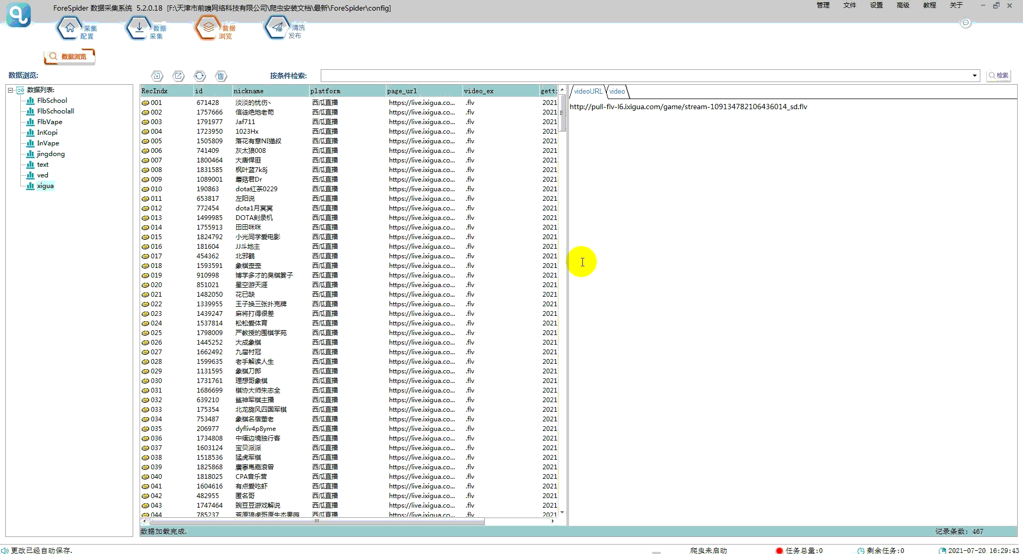
Task: Open the 清洗发布 paper-plane hexagon icon
Action: 278,28
